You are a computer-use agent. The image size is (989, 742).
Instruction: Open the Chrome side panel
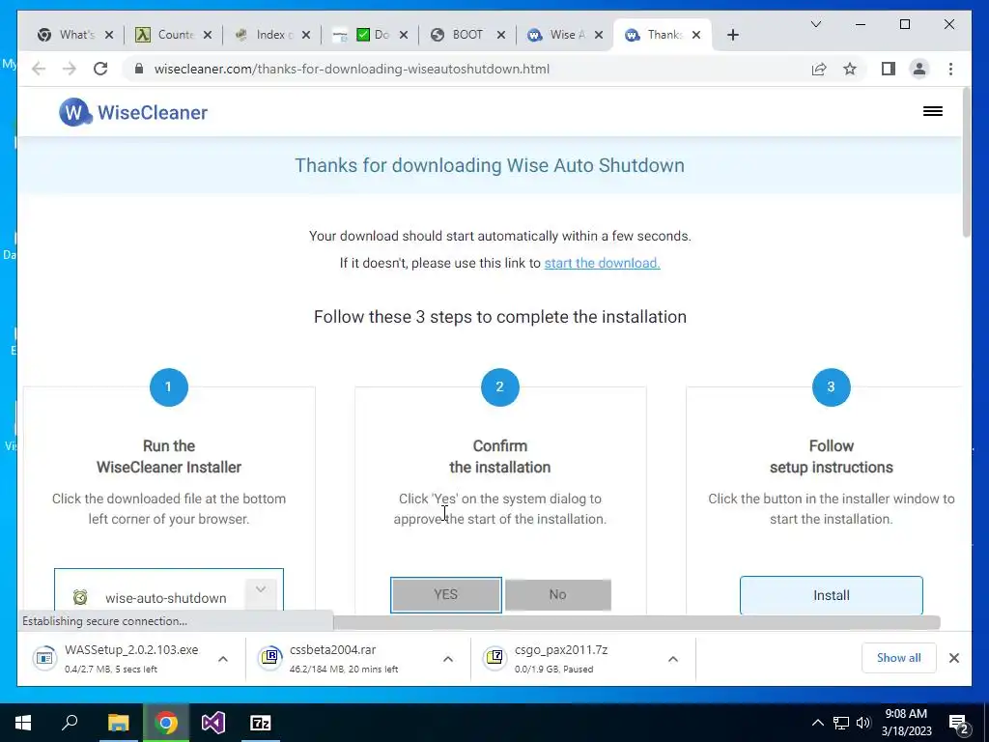click(x=889, y=69)
